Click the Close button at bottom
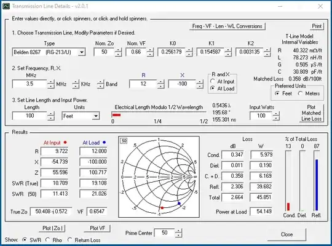The width and height of the screenshot is (332, 246). tap(287, 234)
